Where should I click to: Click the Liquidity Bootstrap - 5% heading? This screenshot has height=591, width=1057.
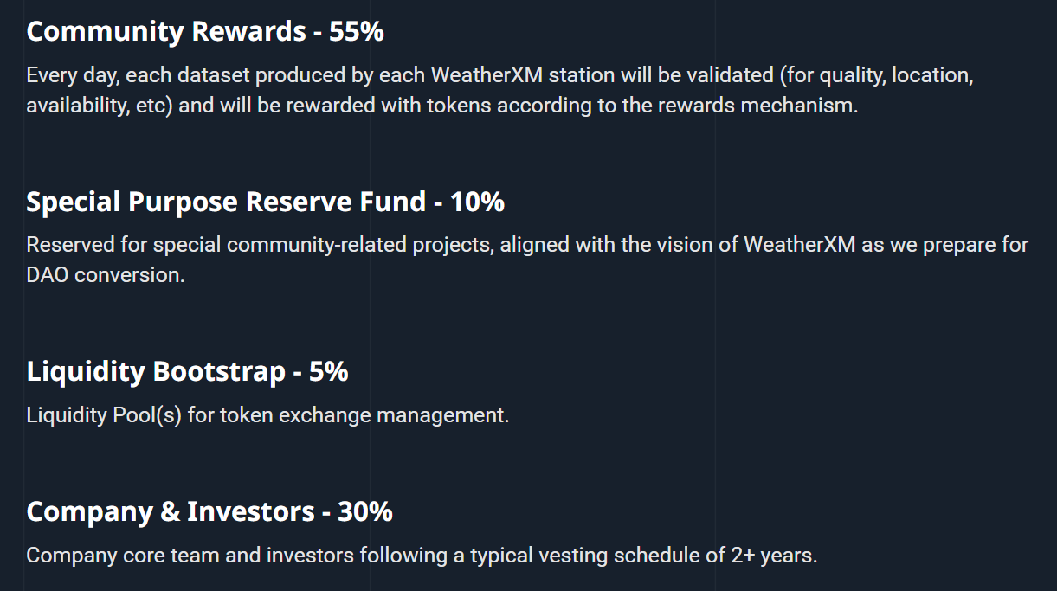[187, 372]
